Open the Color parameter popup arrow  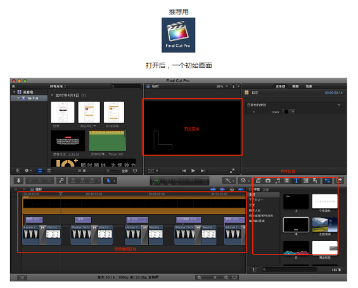293,111
